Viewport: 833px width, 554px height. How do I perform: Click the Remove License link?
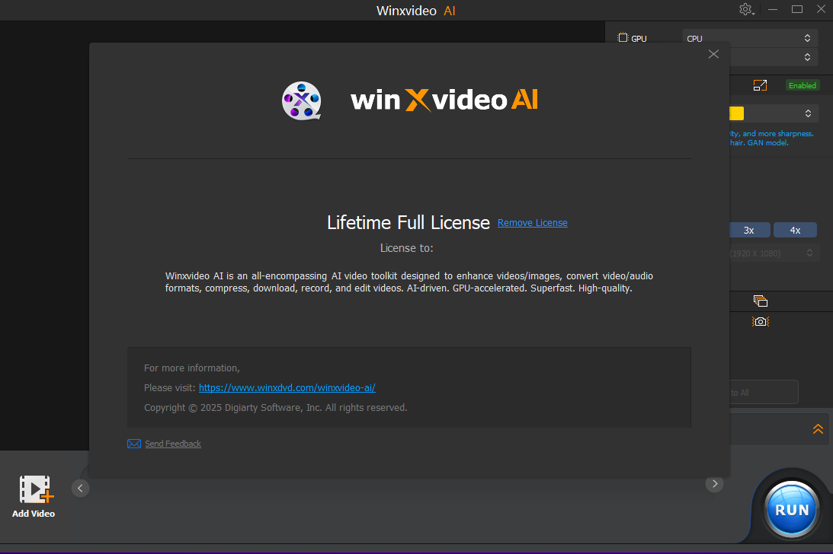[x=532, y=223]
